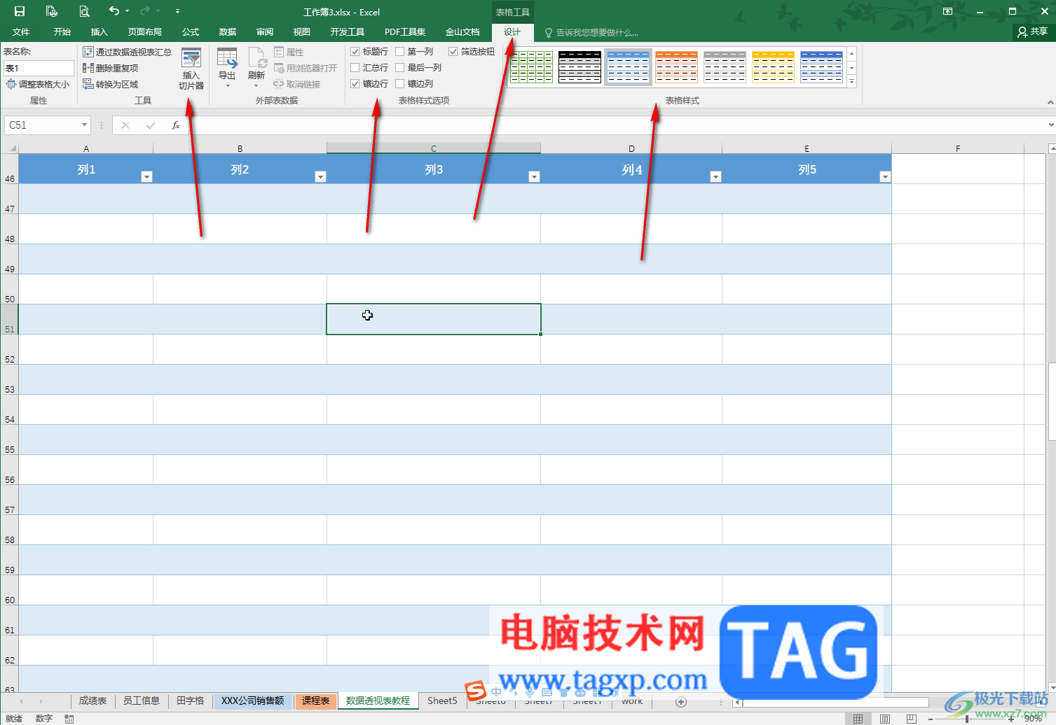Image resolution: width=1056 pixels, height=725 pixels.
Task: Switch to Normal view in the status bar
Action: pos(858,719)
